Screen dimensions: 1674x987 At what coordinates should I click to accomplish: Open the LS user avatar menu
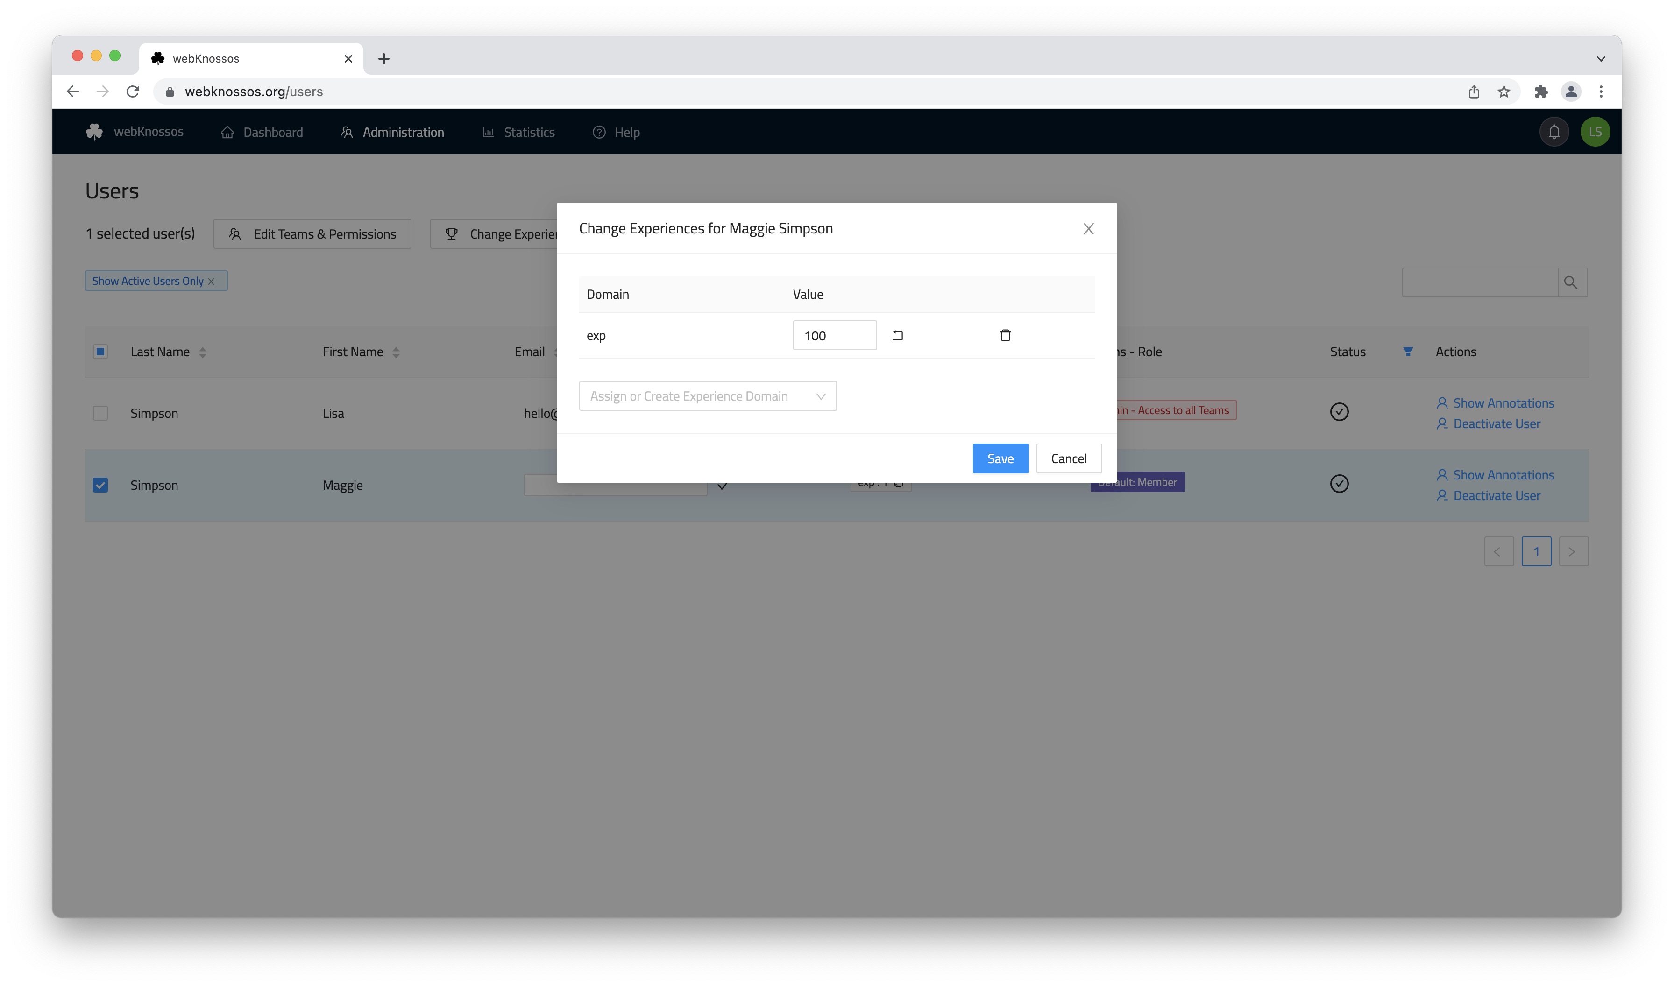1595,132
